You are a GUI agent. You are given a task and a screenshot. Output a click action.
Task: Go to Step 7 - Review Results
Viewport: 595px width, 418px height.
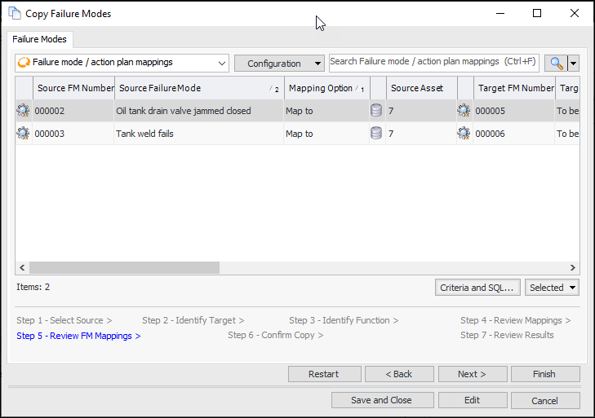click(x=507, y=335)
